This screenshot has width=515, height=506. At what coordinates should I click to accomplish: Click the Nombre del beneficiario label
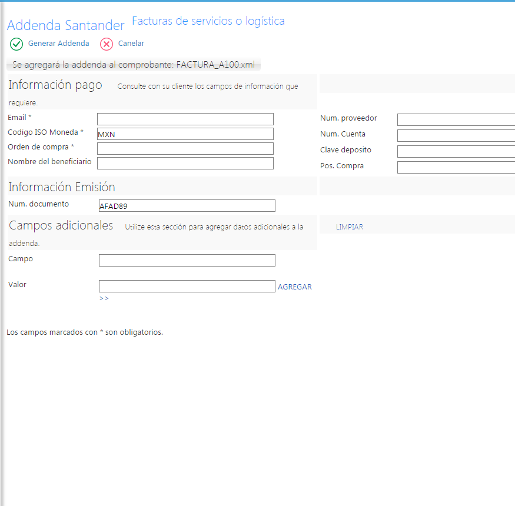coord(49,162)
